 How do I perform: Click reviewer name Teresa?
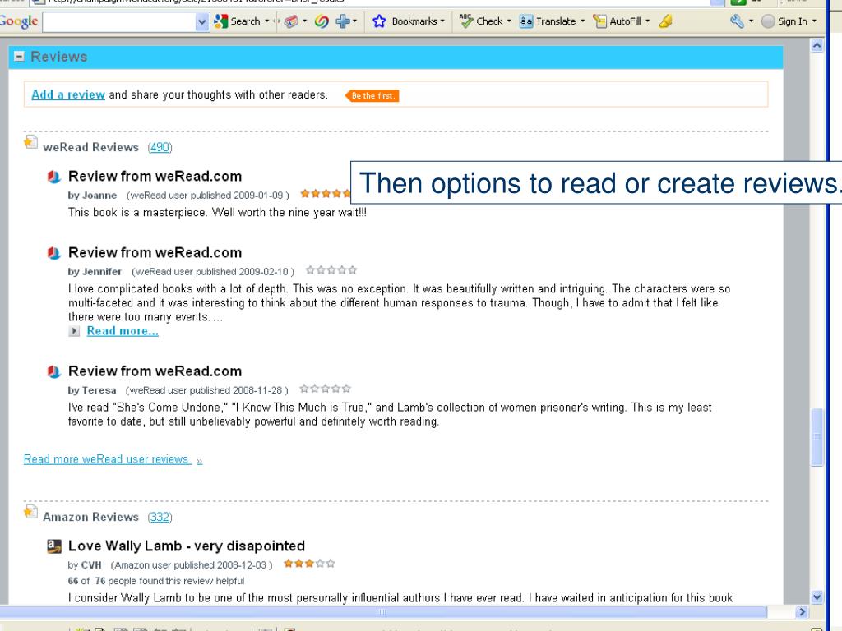pyautogui.click(x=99, y=390)
